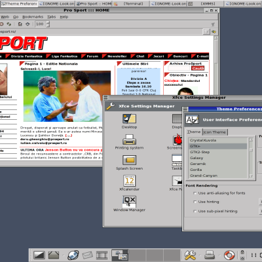
Task: Click the window menu button of Xfce Settings Manager
Action: click(105, 98)
